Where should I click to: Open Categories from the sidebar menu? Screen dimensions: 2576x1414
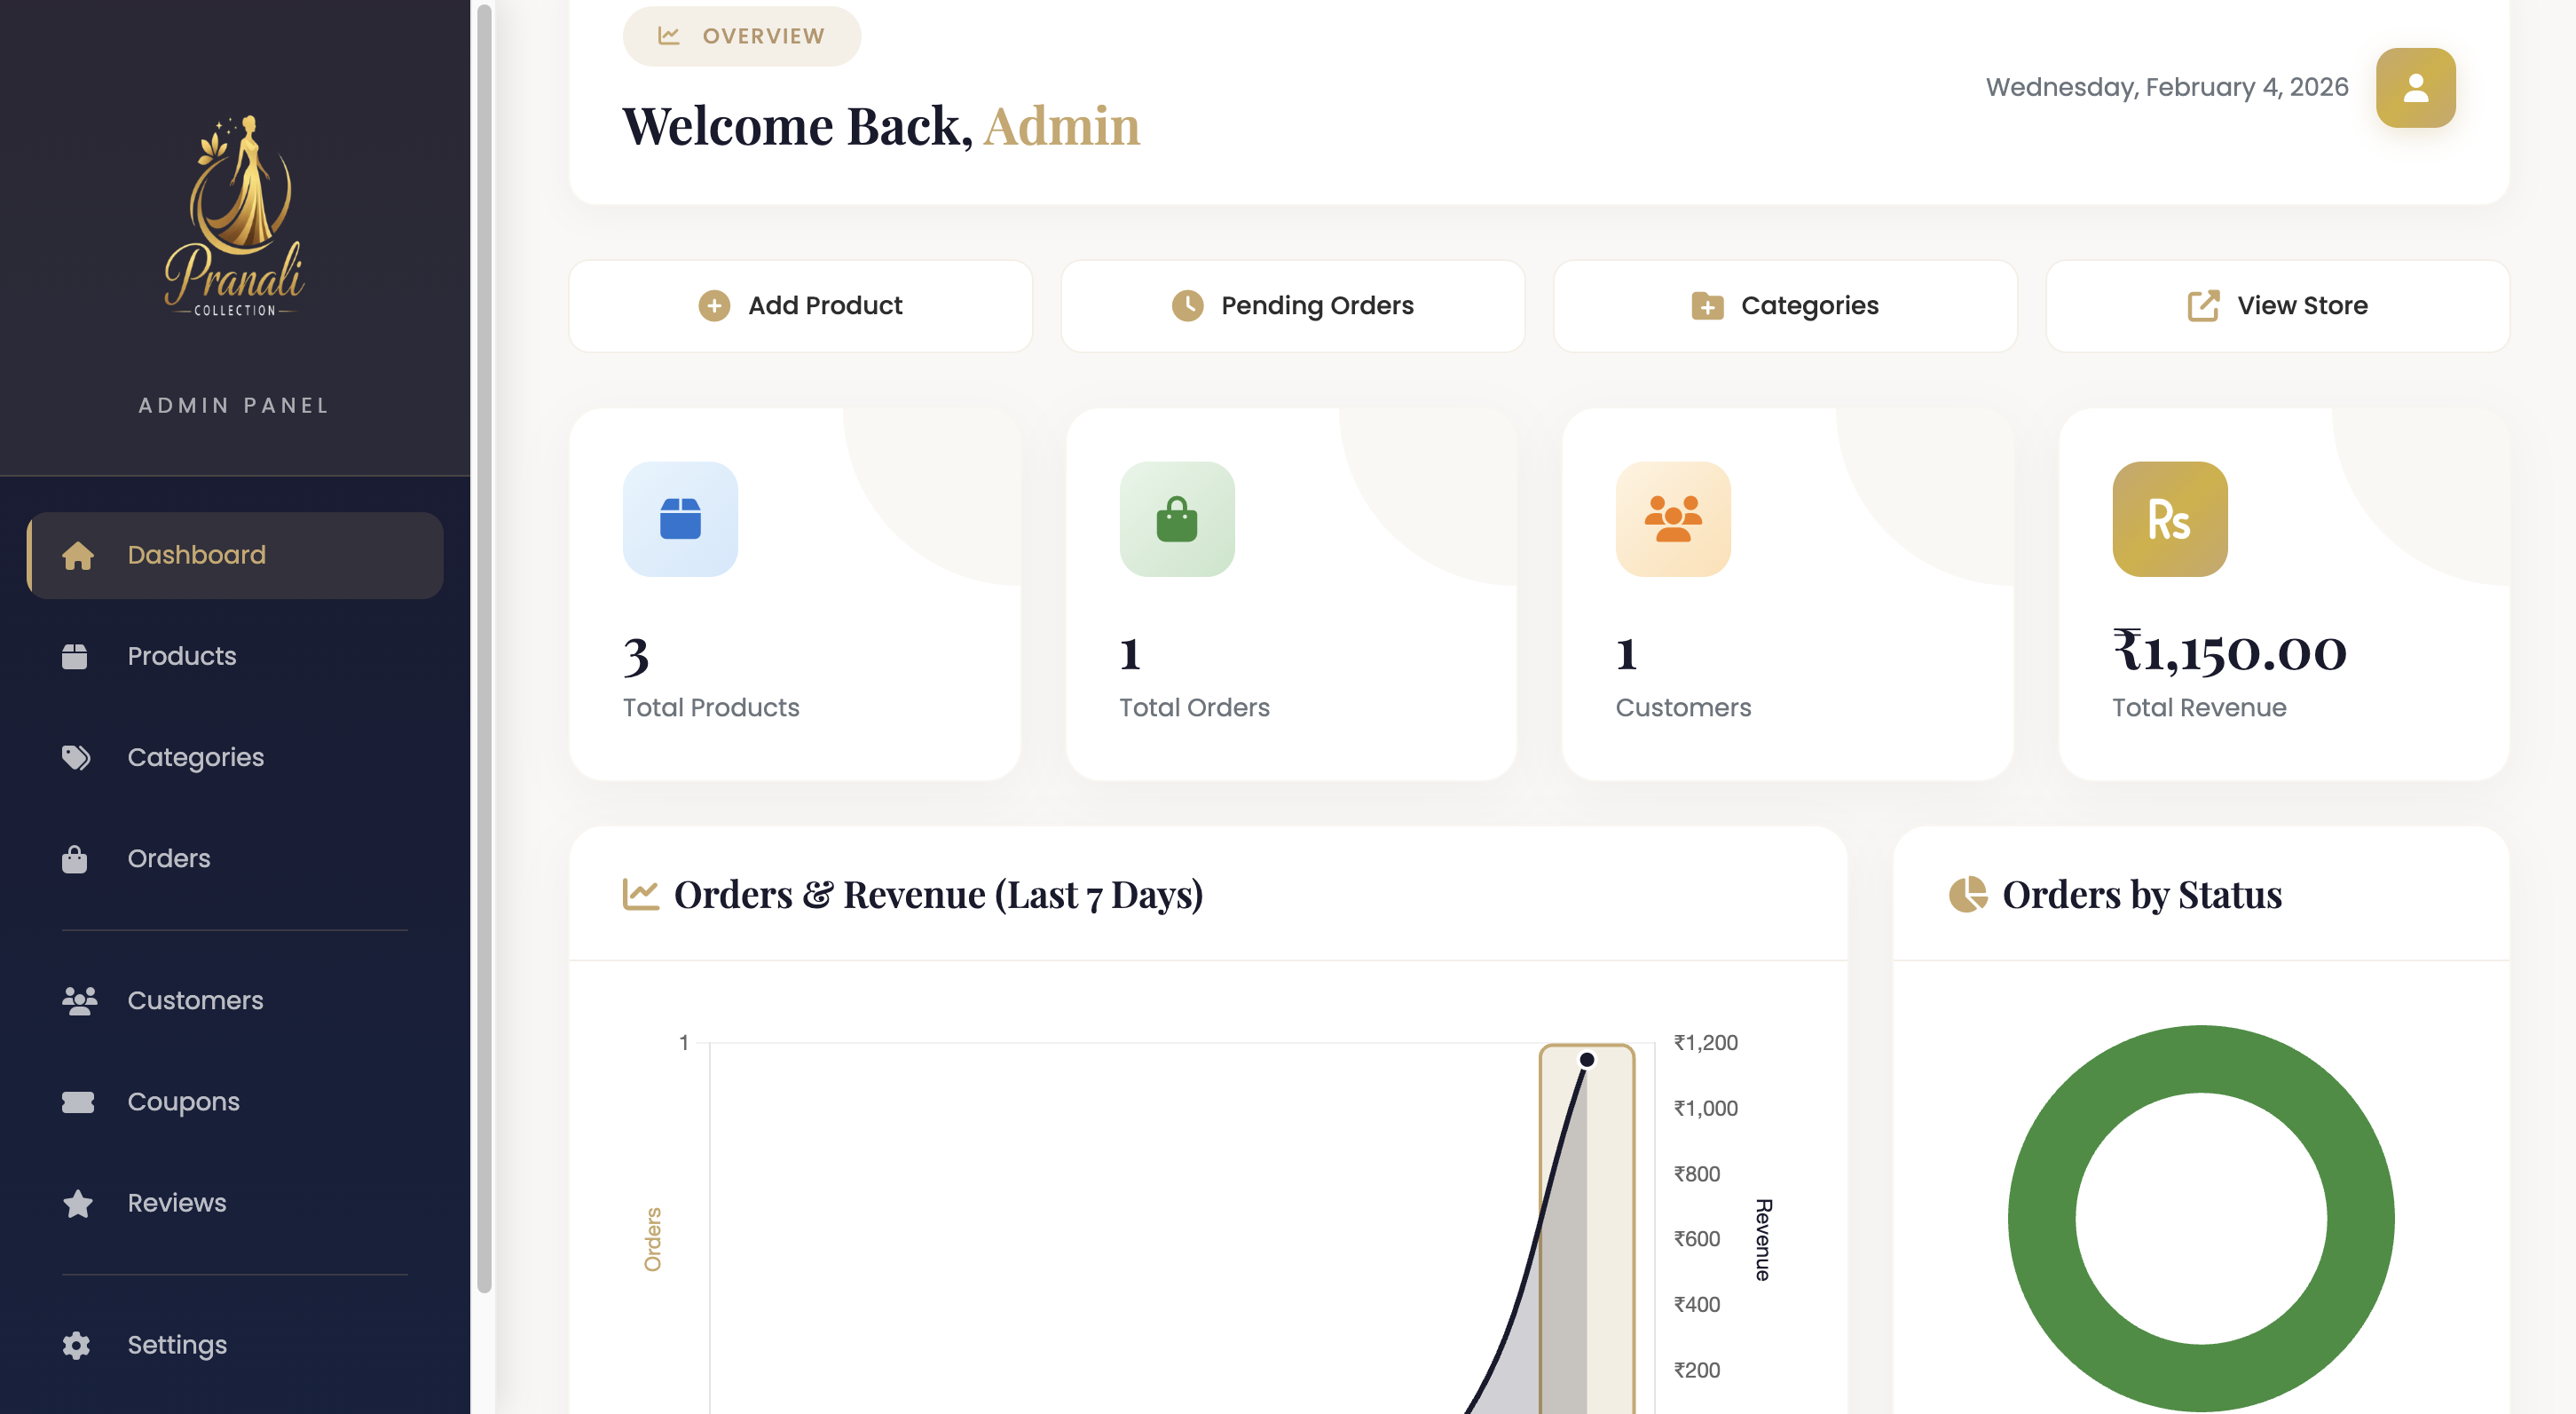195,757
